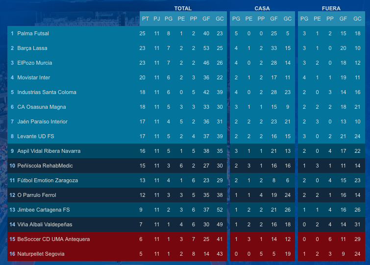Viewport: 370px width, 265px height.
Task: Select Fútbol Emotion Zaragoza in table
Action: pyautogui.click(x=48, y=180)
